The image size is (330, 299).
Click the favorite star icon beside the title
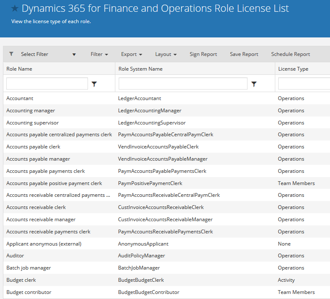[x=15, y=8]
